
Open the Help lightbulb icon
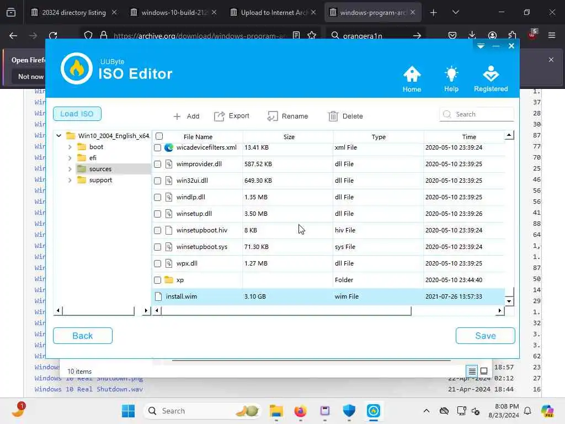tap(451, 79)
